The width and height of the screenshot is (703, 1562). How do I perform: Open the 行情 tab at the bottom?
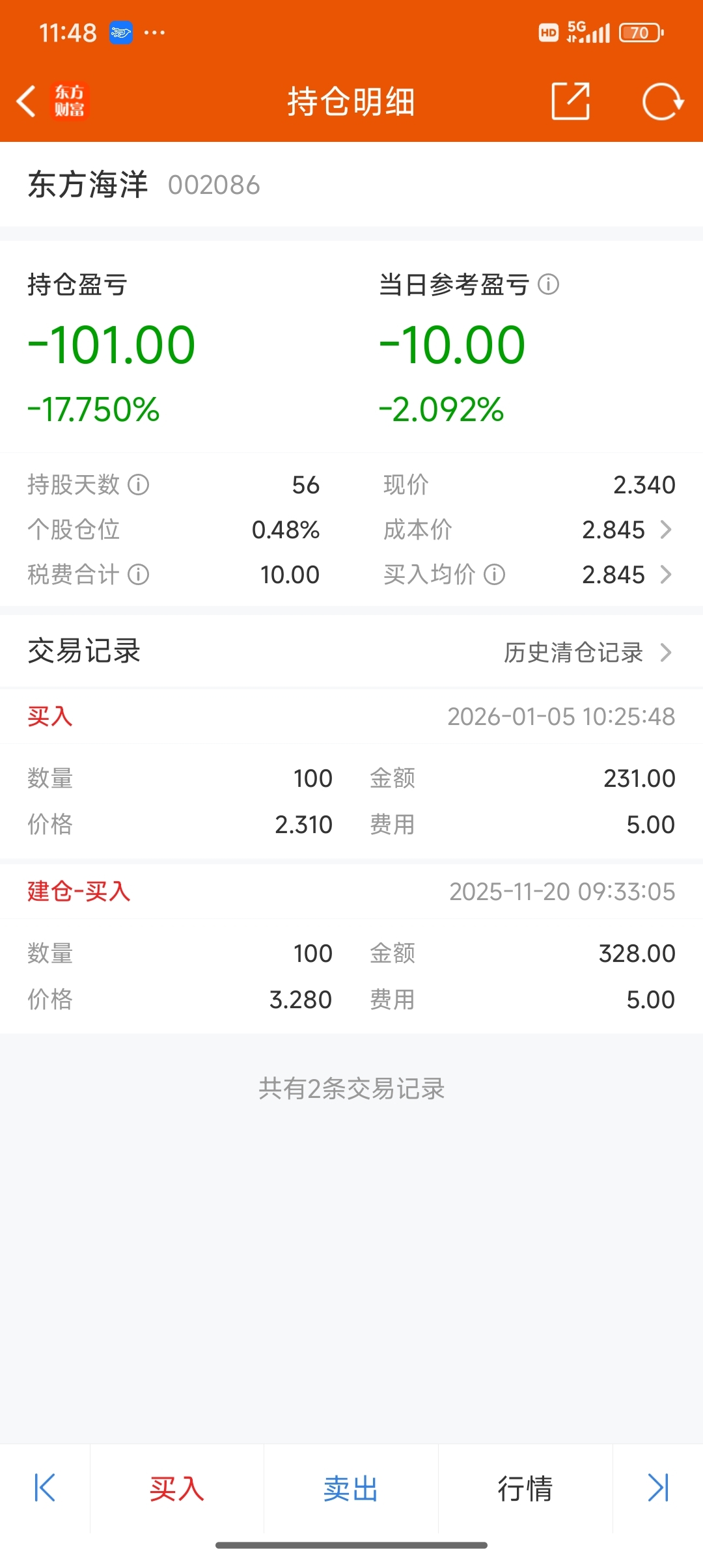tap(525, 1488)
